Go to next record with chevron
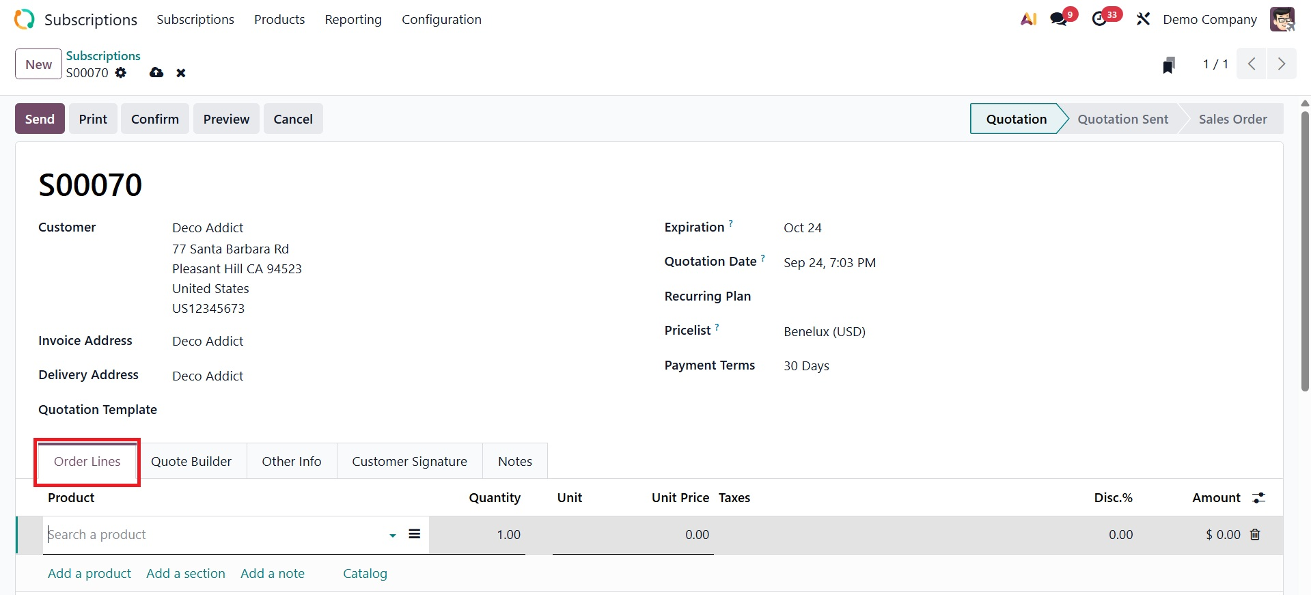1311x595 pixels. pos(1282,64)
